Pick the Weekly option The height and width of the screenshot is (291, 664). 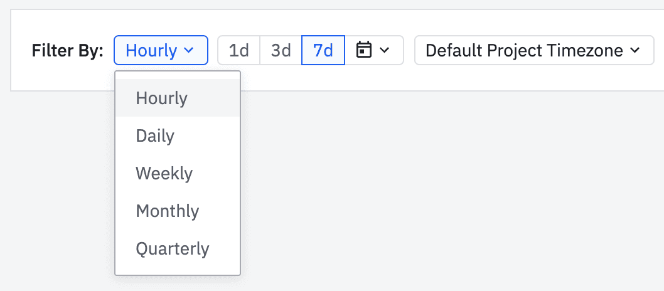pos(164,174)
